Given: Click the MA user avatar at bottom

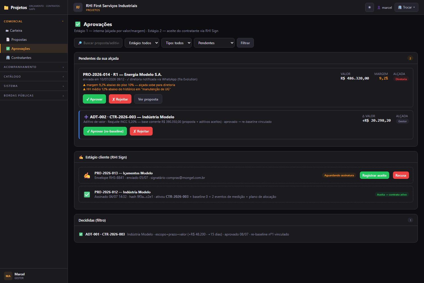Looking at the screenshot, I should pos(8,276).
